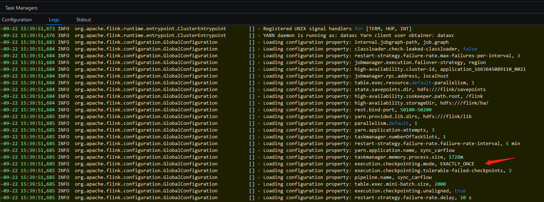Open the Task Managers header
Image resolution: width=544 pixels, height=202 pixels.
coord(21,8)
